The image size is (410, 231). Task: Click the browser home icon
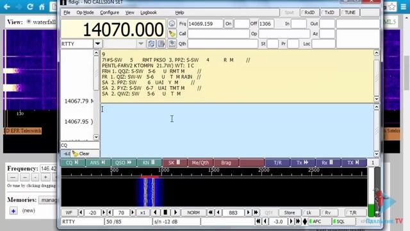click(x=42, y=7)
